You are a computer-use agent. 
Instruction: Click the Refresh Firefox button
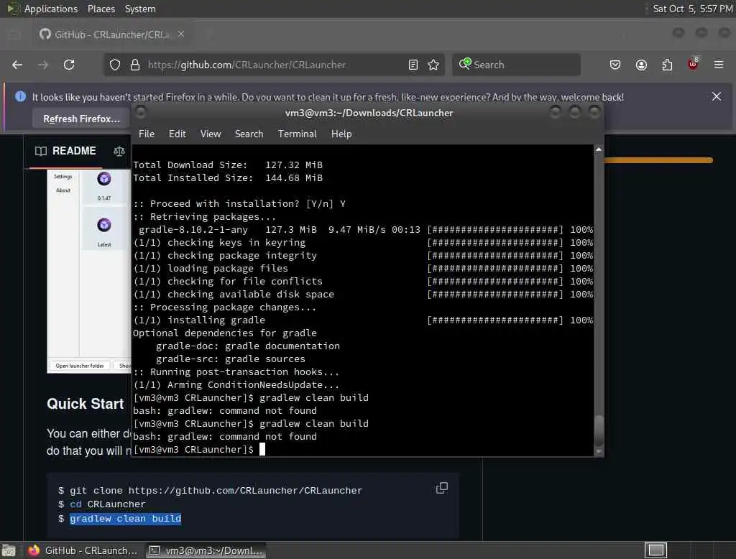(81, 119)
